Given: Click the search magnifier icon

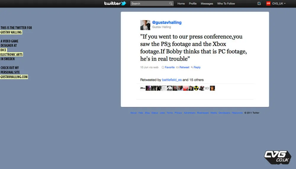Looking at the screenshot, I should tap(171, 3).
